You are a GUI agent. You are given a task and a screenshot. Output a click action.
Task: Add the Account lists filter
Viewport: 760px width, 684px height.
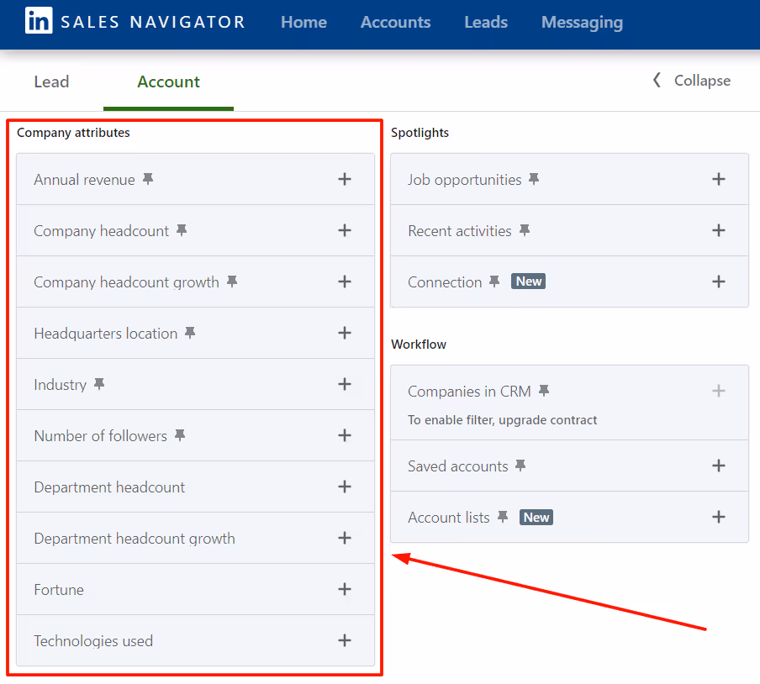click(x=719, y=517)
